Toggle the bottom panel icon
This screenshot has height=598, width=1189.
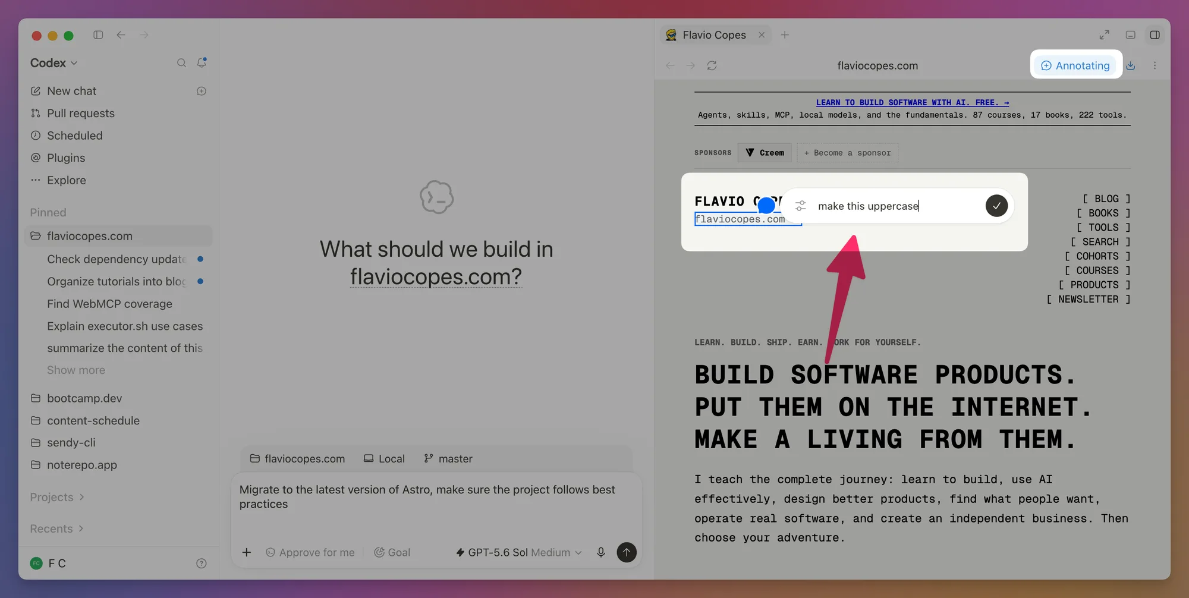[x=1131, y=35]
